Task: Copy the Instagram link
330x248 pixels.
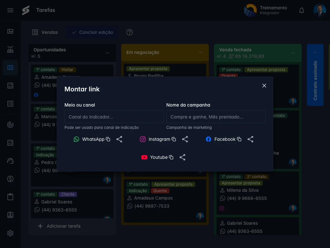Action: (x=174, y=139)
